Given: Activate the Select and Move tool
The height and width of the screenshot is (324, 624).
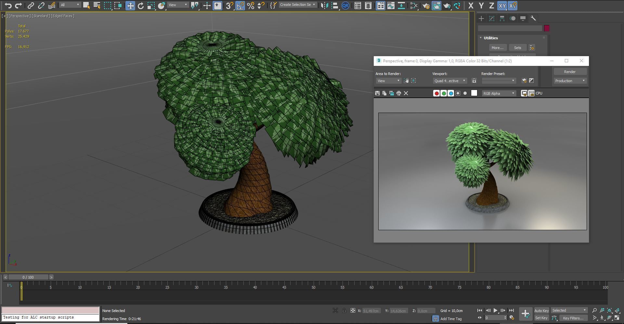Looking at the screenshot, I should coord(130,6).
